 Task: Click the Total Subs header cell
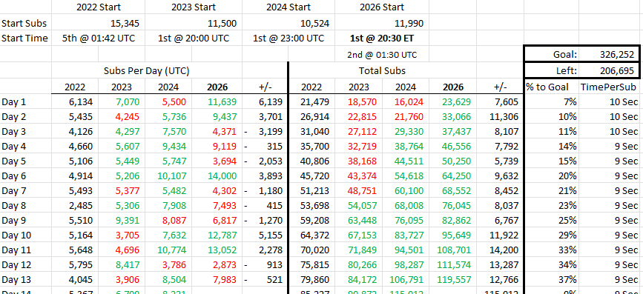(x=382, y=71)
